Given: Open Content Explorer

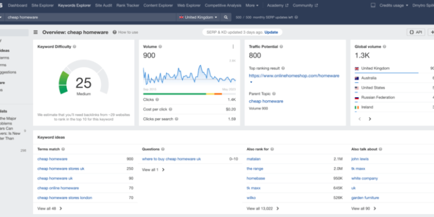Looking at the screenshot, I should 158,5.
